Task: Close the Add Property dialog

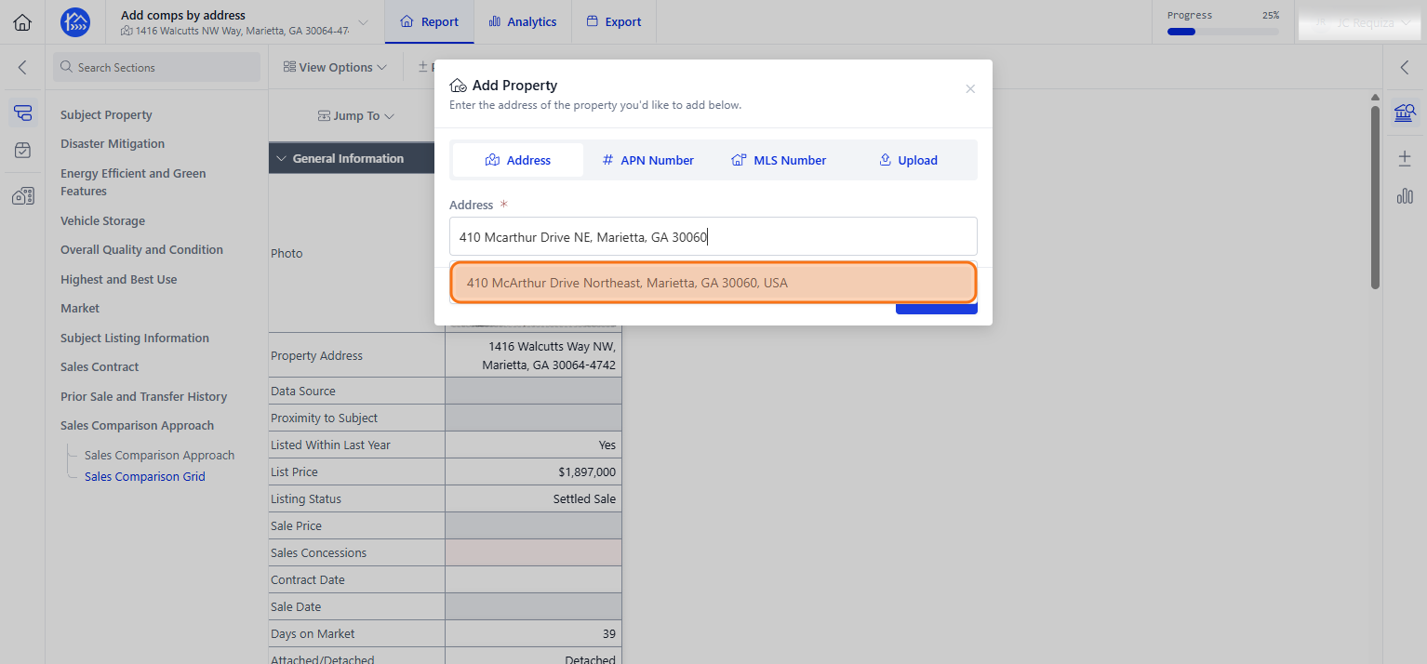Action: [x=970, y=89]
